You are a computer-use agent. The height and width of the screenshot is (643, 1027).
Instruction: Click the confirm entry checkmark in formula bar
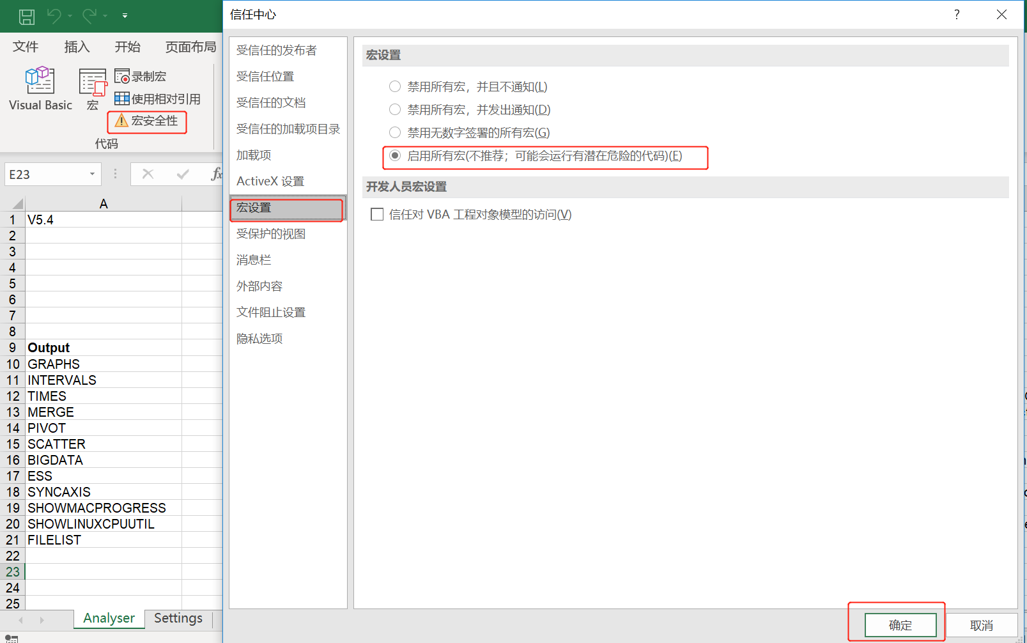(183, 174)
